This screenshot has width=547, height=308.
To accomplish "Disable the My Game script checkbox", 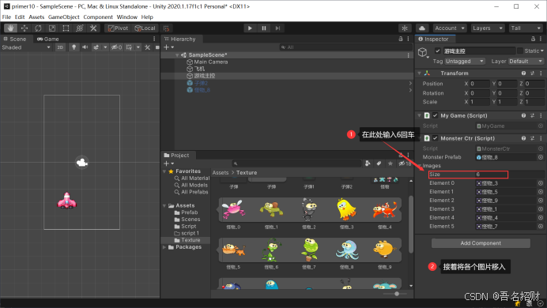I will click(x=435, y=115).
